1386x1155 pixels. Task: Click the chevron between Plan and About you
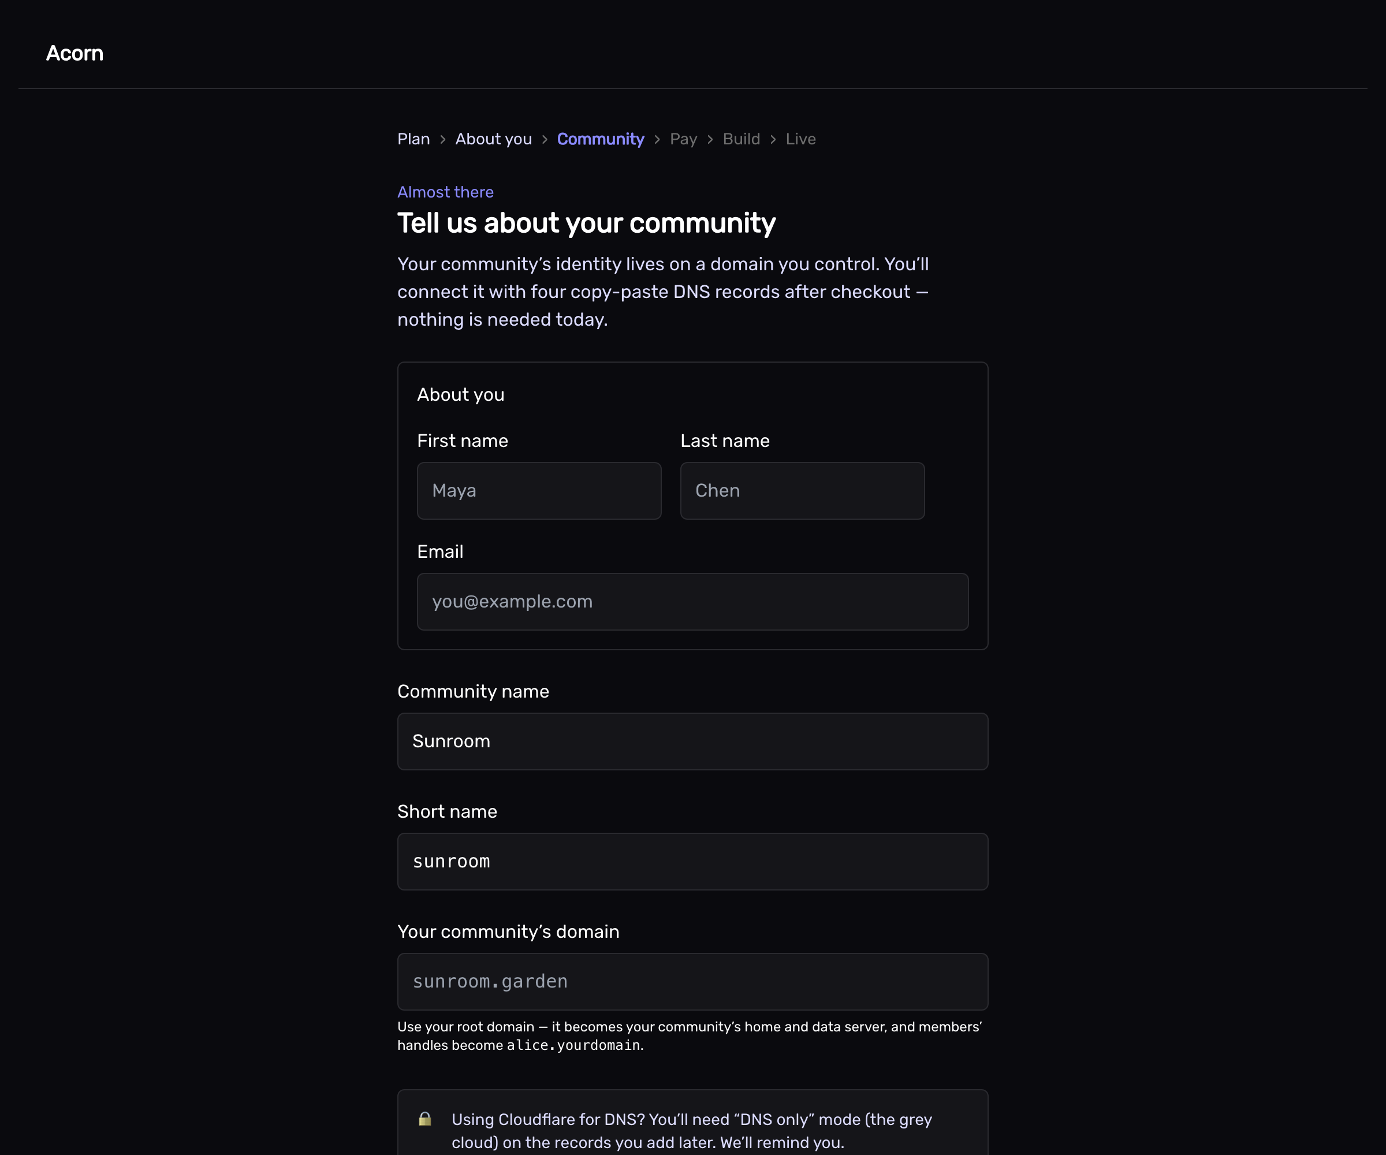click(442, 139)
